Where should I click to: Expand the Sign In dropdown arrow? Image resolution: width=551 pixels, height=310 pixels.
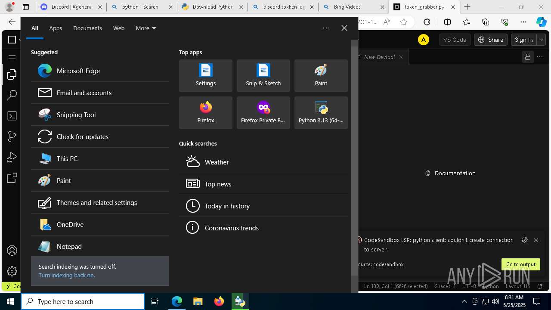coord(541,40)
